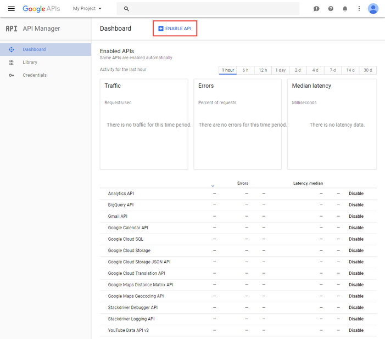
Task: Disable the BigQuery API
Action: [356, 205]
